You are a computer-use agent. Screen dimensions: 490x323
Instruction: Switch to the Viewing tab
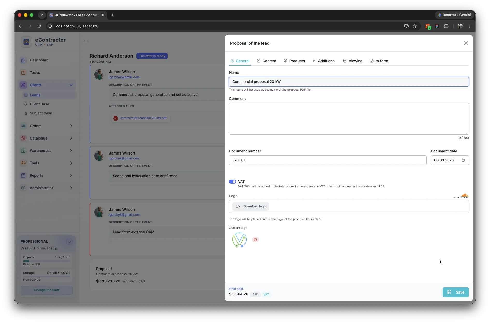click(x=353, y=61)
